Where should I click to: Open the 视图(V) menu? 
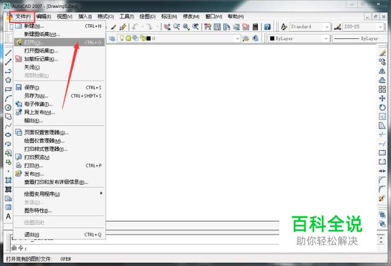click(64, 16)
